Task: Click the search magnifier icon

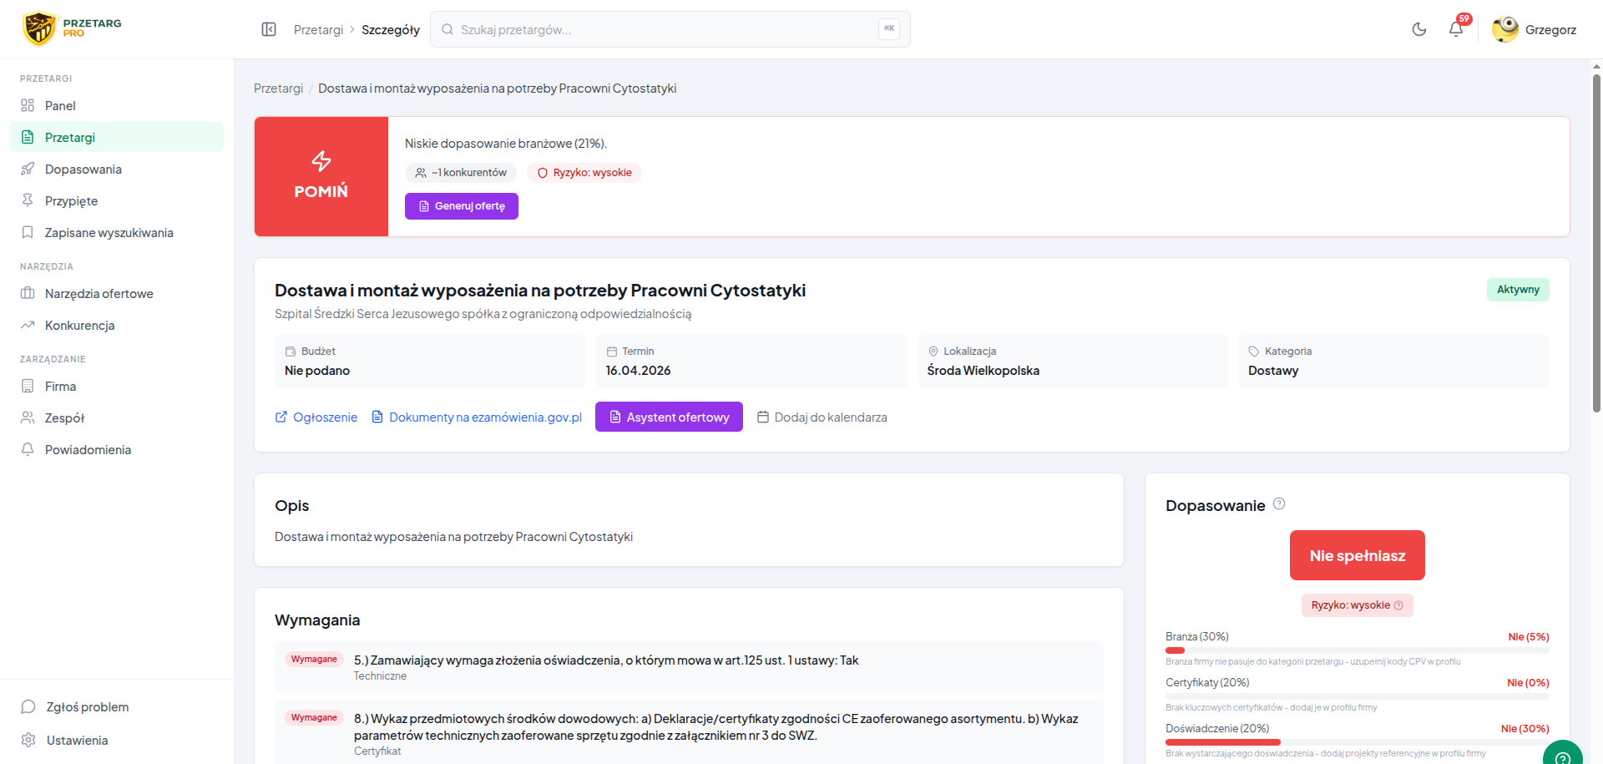Action: pos(448,29)
